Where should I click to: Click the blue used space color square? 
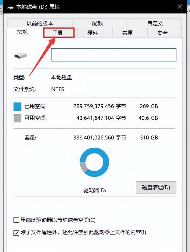[18, 106]
